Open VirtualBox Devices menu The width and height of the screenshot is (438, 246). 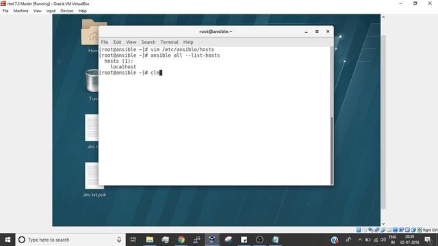tap(67, 11)
